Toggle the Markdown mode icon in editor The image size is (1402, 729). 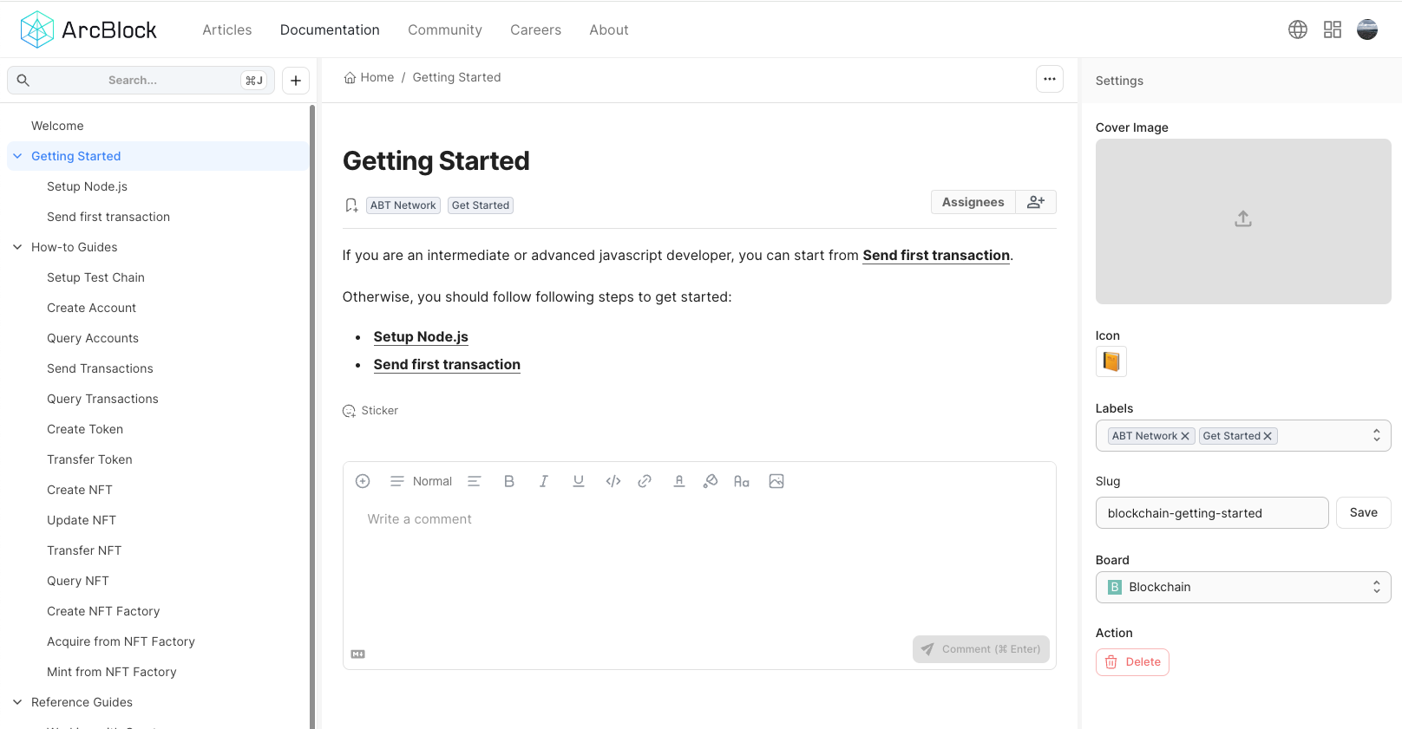[358, 654]
